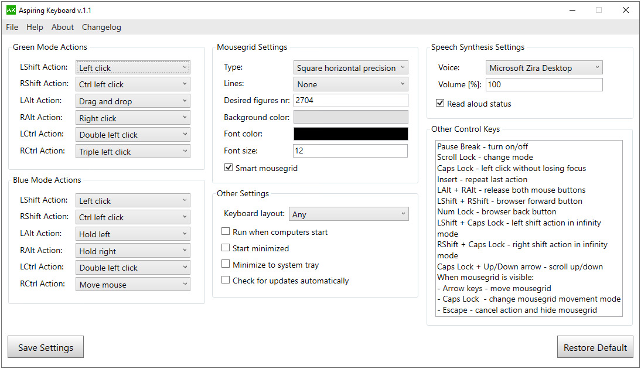The image size is (641, 369).
Task: Expand Green Mode LCtrl Action dropdown
Action: [x=133, y=135]
